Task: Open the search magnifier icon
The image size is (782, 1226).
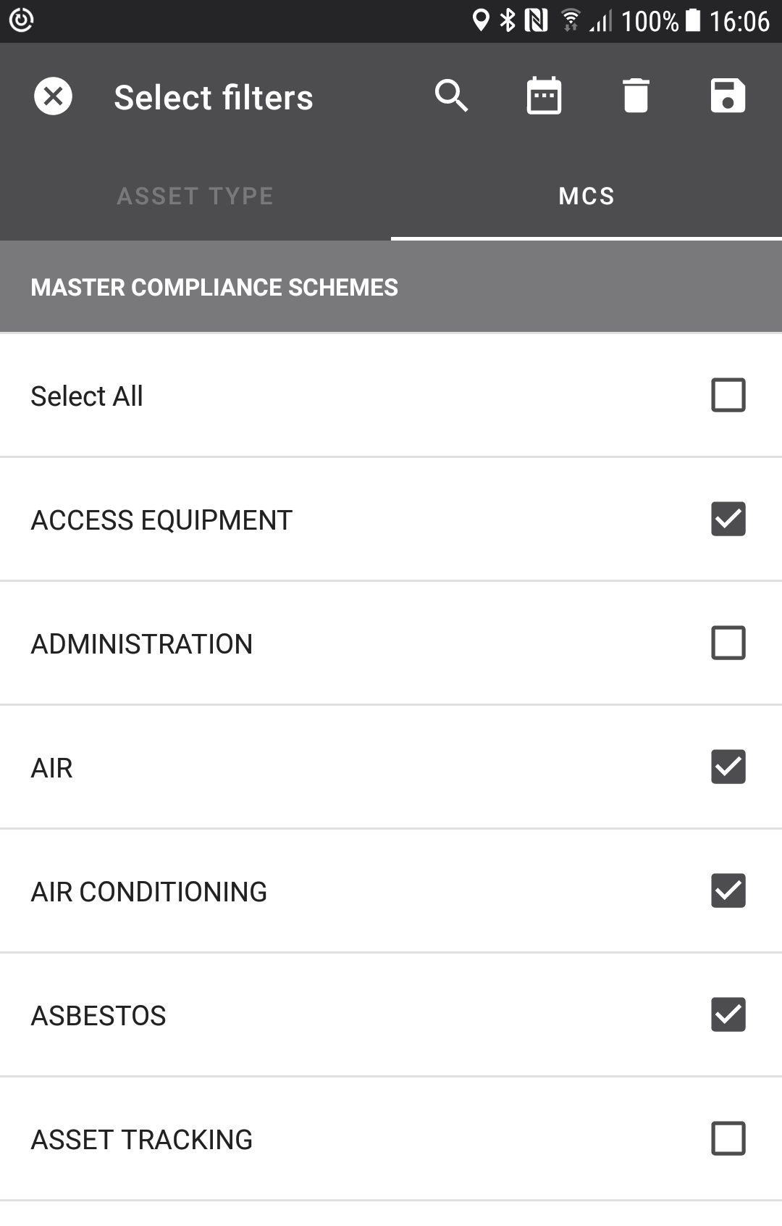Action: (x=451, y=96)
